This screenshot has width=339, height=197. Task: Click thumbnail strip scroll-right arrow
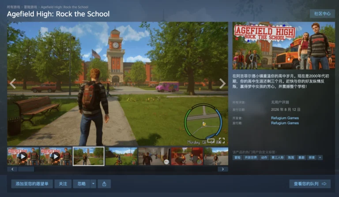[223, 169]
